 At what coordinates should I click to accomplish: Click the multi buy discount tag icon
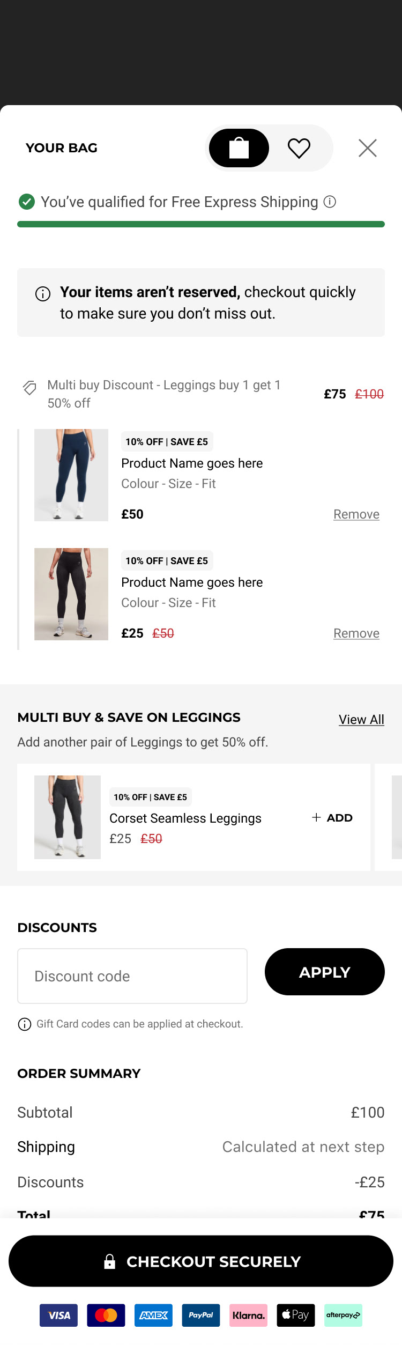point(29,388)
